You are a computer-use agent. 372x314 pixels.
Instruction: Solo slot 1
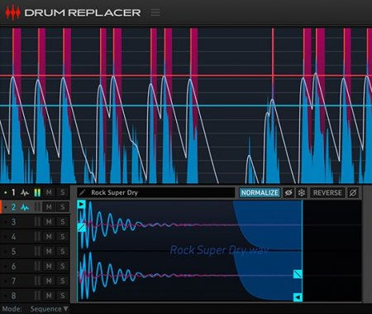click(63, 192)
